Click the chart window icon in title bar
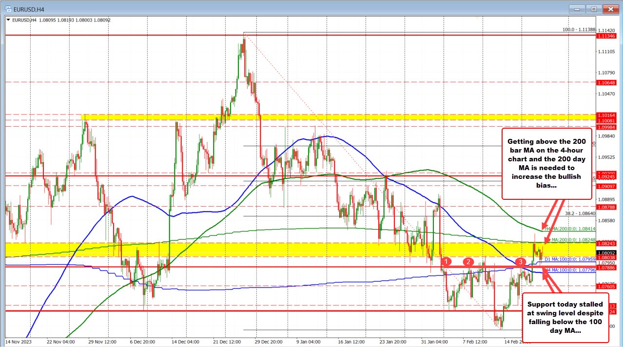Screen dimensions: 623x347 [9, 8]
